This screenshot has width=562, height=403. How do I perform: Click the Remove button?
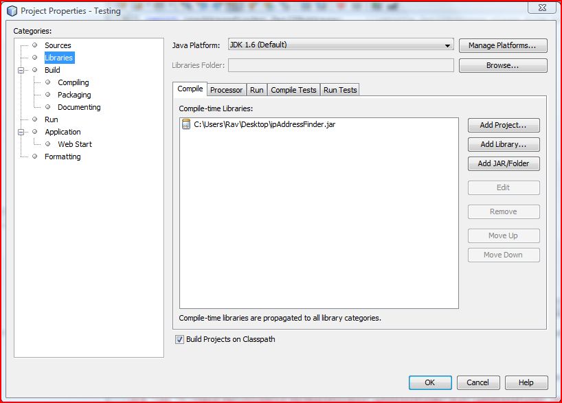[504, 211]
